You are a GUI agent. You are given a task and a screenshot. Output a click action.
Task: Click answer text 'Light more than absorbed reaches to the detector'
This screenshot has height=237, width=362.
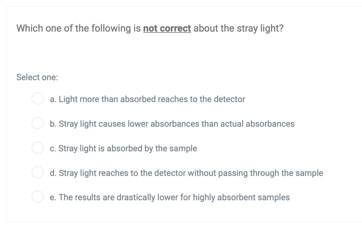click(152, 99)
